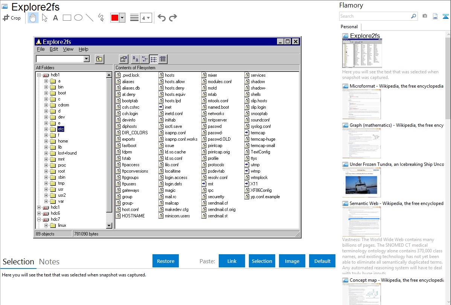451x305 pixels.
Task: Click the properties toolbar icon in Explore2fs
Action: [123, 59]
